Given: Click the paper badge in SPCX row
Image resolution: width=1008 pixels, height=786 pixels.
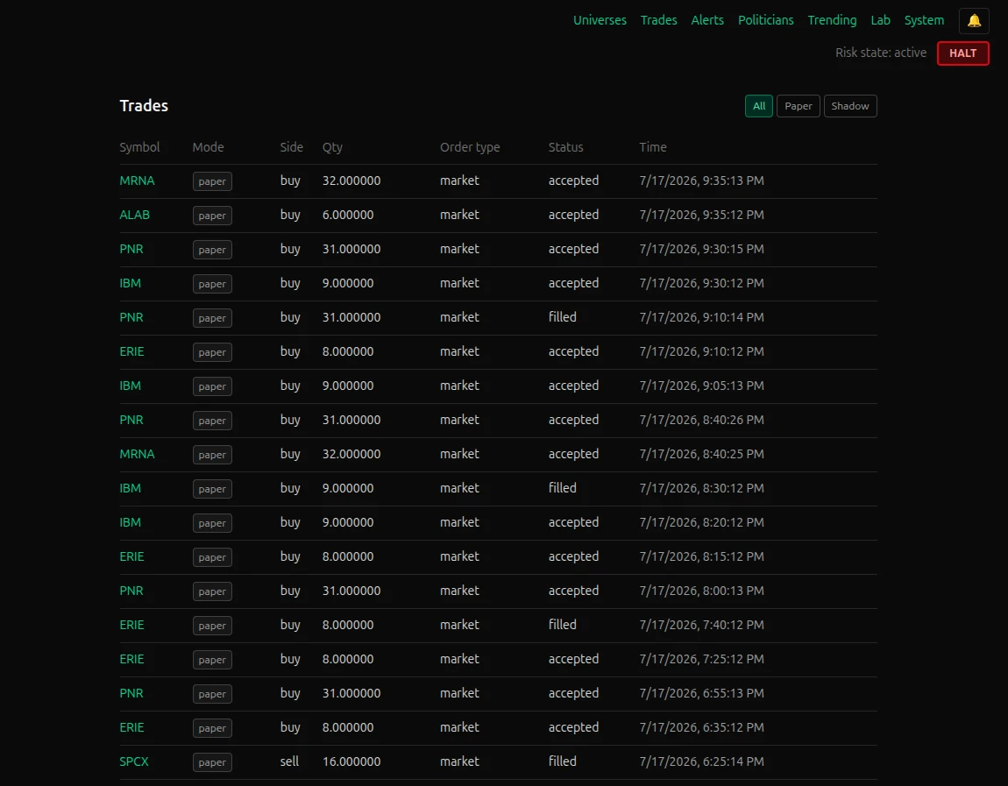Looking at the screenshot, I should [212, 762].
